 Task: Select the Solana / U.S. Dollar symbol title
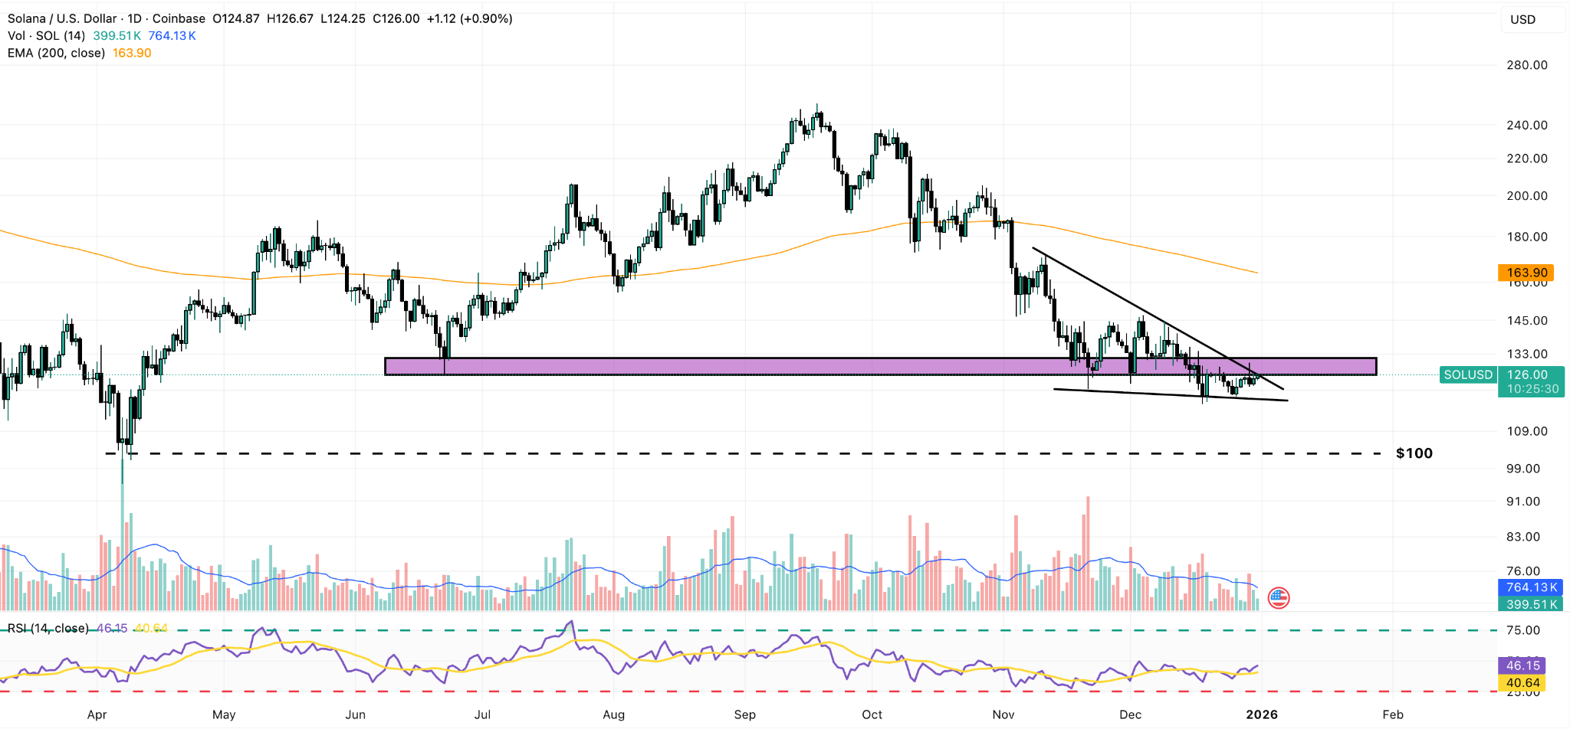click(x=62, y=18)
